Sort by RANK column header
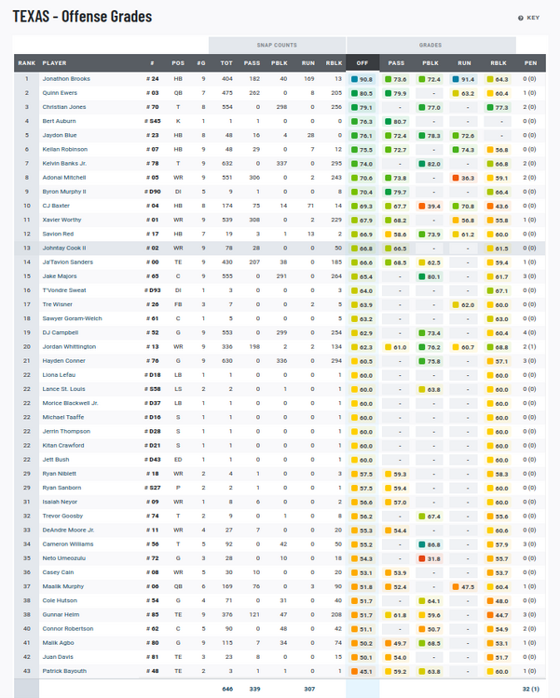Screen dimensions: 560x698 click(26, 62)
